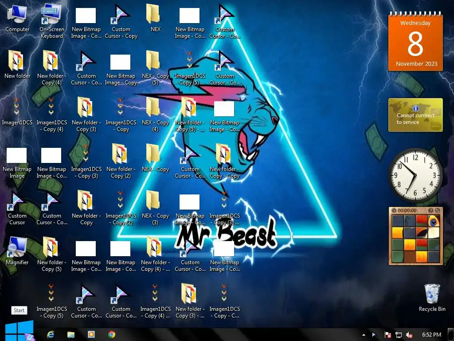This screenshot has height=341, width=454.
Task: Open Windows Media Player from the taskbar
Action: (91, 334)
